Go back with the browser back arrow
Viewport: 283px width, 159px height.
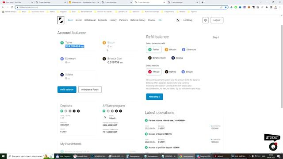(x=3, y=8)
